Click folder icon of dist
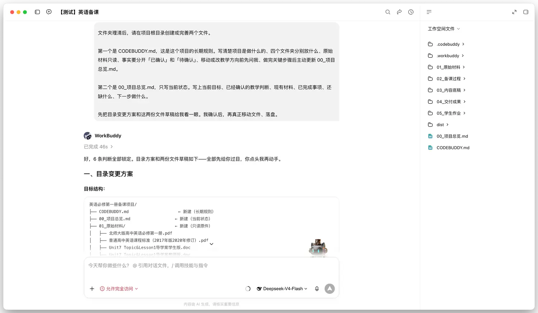538x313 pixels. coord(430,124)
